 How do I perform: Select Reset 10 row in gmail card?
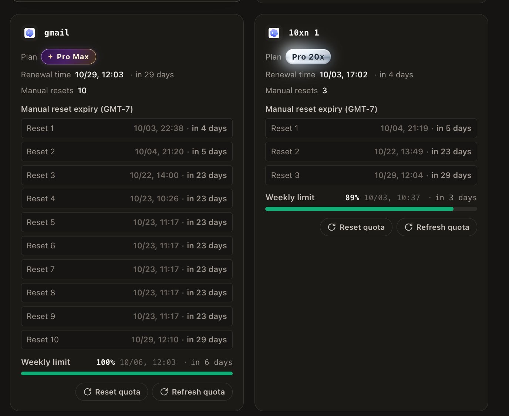pos(127,339)
